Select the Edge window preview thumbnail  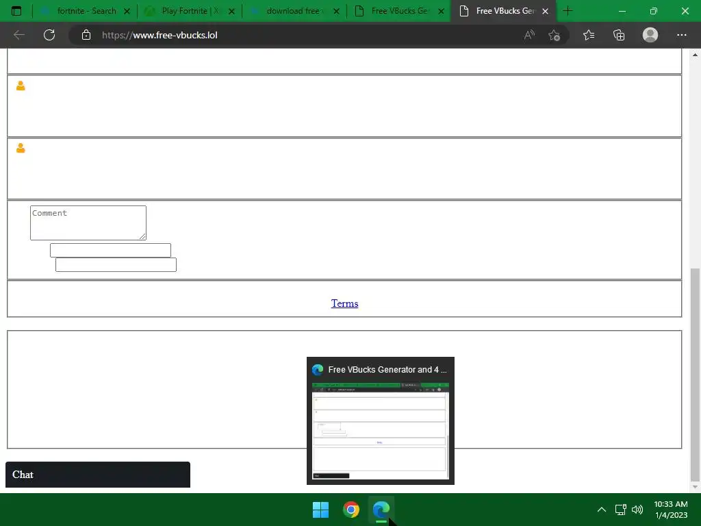click(381, 431)
